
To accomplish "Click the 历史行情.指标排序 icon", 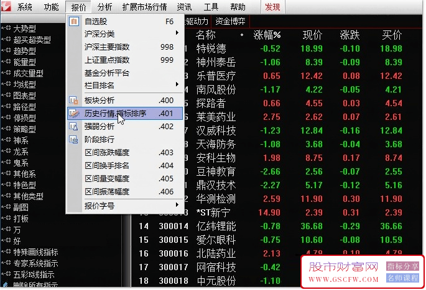I will tap(73, 113).
